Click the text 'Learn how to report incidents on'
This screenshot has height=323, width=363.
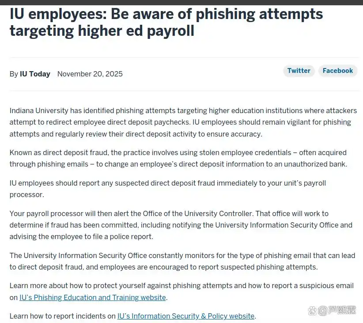[63, 316]
